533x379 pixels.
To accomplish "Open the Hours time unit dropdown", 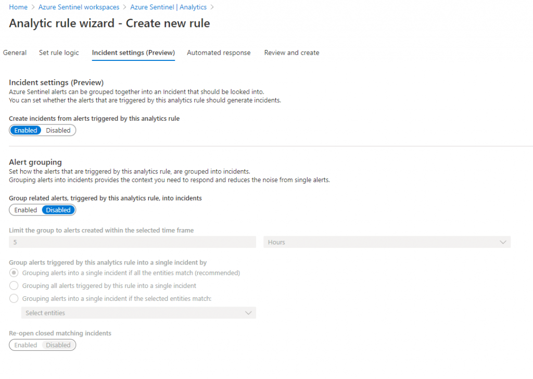I will click(x=387, y=242).
